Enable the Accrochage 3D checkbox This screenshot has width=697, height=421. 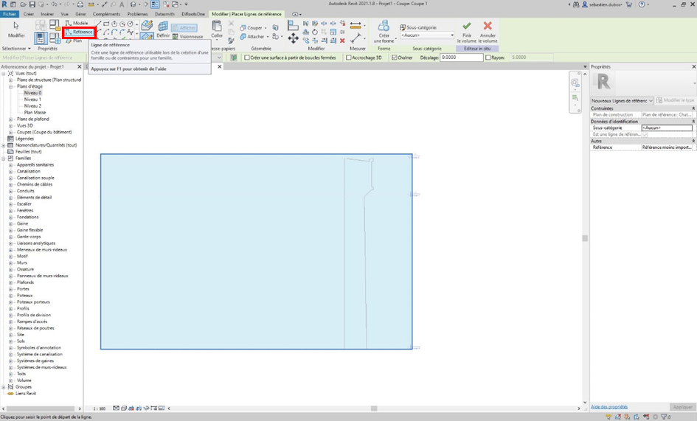pos(349,58)
